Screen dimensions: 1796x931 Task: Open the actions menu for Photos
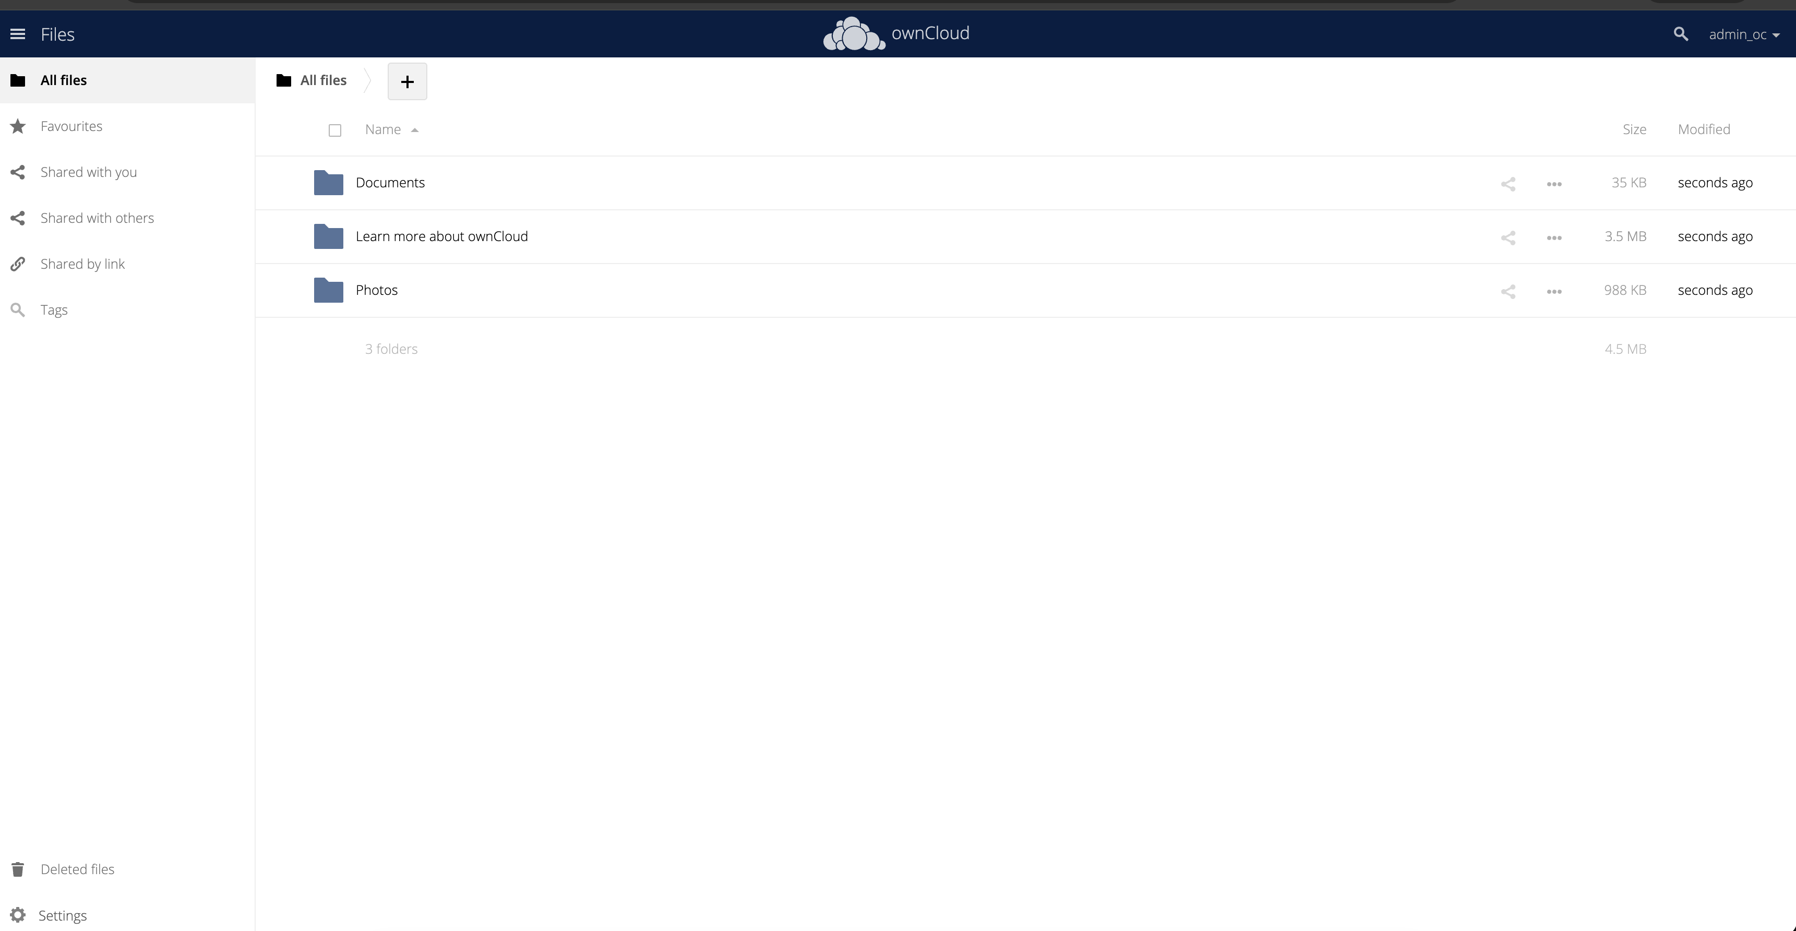[x=1553, y=291]
